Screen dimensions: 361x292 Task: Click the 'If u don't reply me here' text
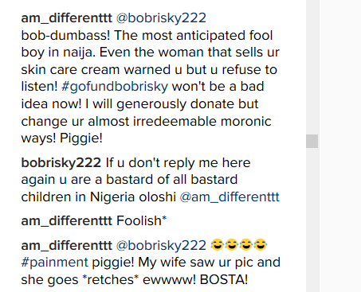tap(178, 163)
